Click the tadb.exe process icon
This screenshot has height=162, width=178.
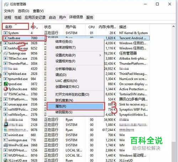[x=5, y=38]
